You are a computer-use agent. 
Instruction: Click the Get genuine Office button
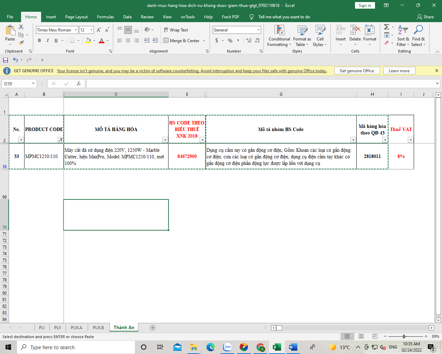coord(357,71)
